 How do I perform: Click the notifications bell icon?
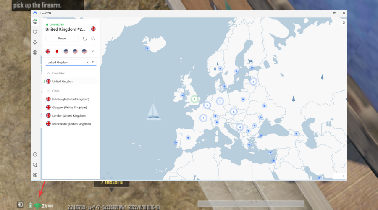[x=344, y=22]
